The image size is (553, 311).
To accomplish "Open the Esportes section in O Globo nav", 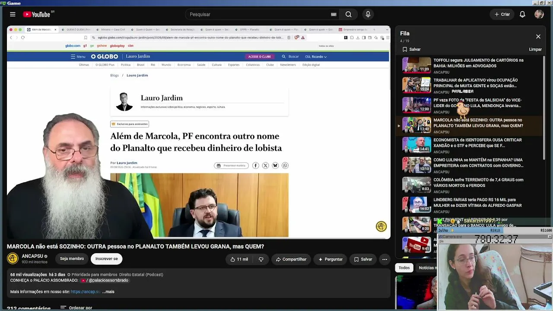I will pyautogui.click(x=234, y=65).
